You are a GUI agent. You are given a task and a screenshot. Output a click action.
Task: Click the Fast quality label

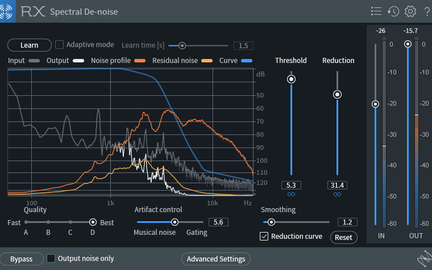pos(14,222)
